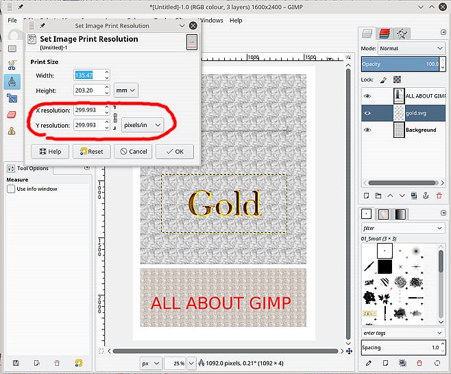Open the px unit dropdown in status bar
Image resolution: width=451 pixels, height=374 pixels.
151,363
